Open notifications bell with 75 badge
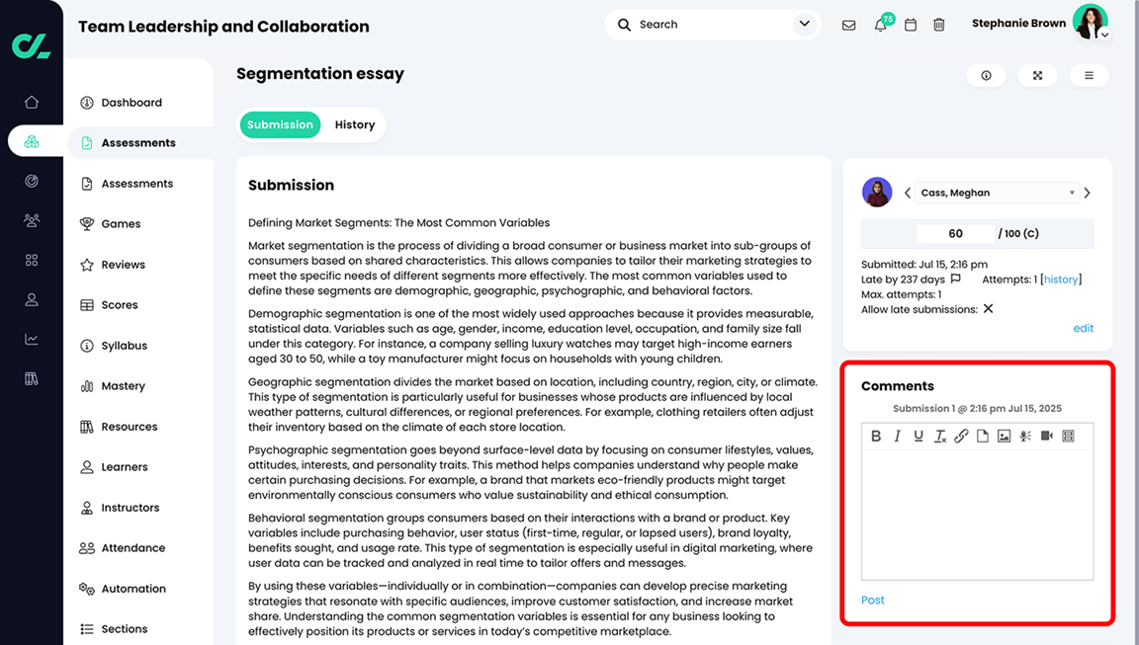1139x645 pixels. click(x=882, y=24)
